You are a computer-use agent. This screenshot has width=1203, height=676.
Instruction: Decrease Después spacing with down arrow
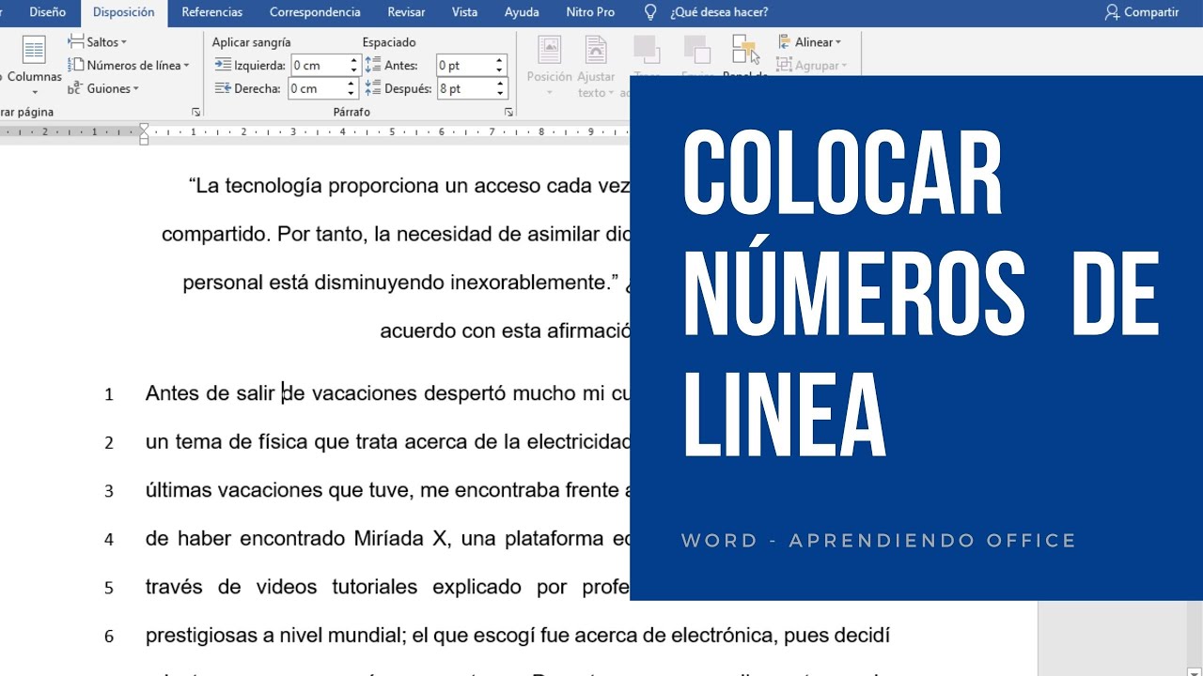(501, 94)
